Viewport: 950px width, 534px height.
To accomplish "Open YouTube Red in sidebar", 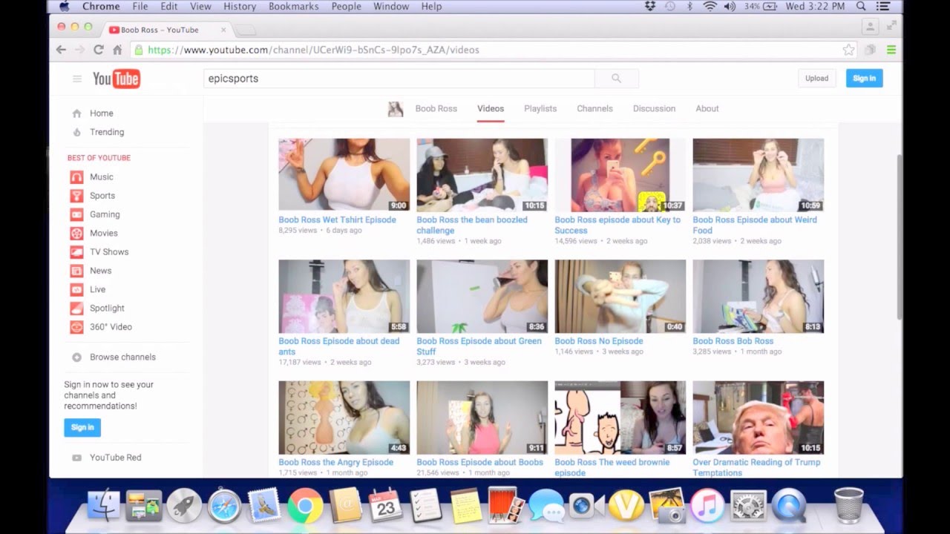I will tap(115, 458).
